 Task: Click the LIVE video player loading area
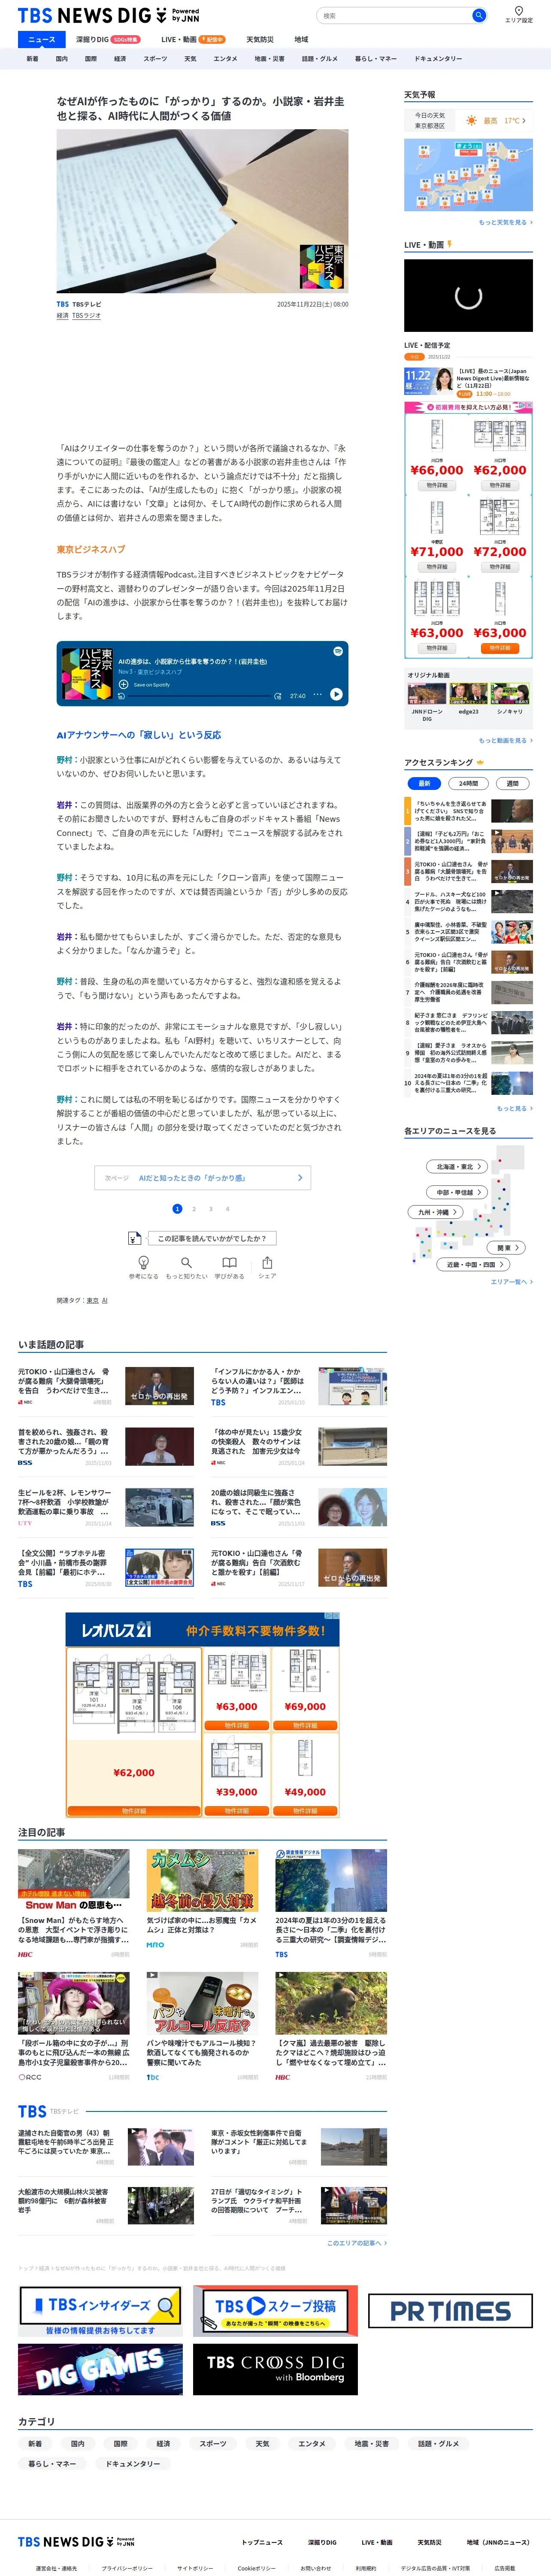pos(468,296)
